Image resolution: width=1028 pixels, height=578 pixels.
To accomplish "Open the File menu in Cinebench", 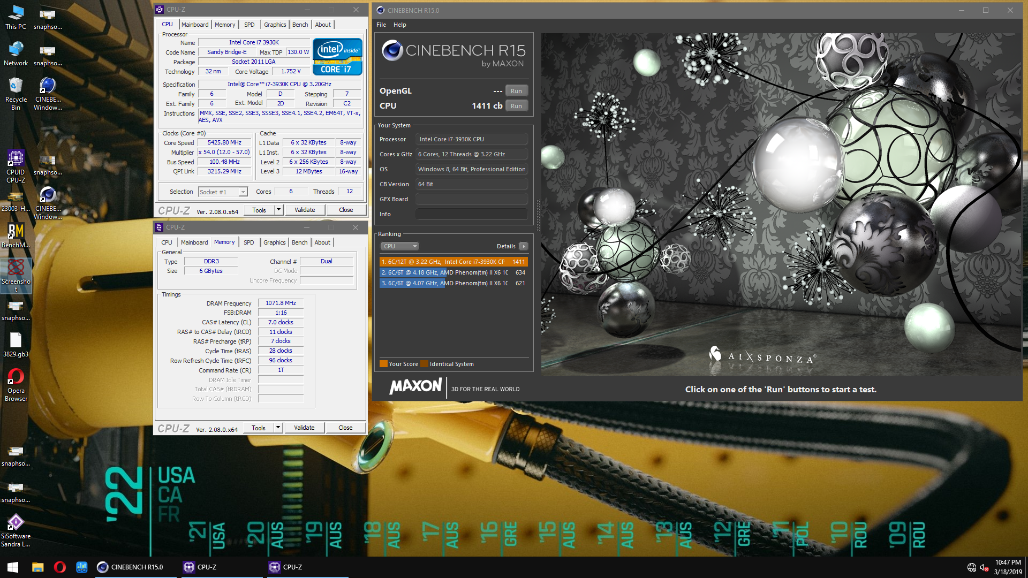I will 381,25.
